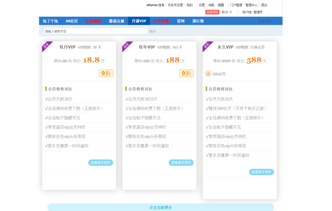Open the 邀请注册 nav item

116,21
